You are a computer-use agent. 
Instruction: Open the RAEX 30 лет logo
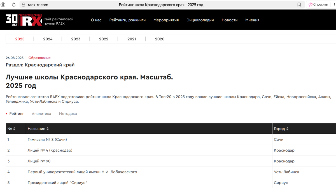24,20
